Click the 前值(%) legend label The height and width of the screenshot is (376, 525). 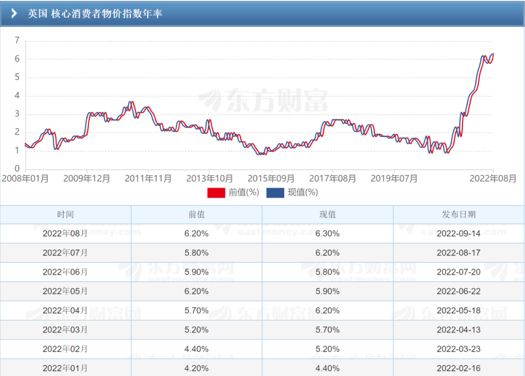click(x=244, y=192)
